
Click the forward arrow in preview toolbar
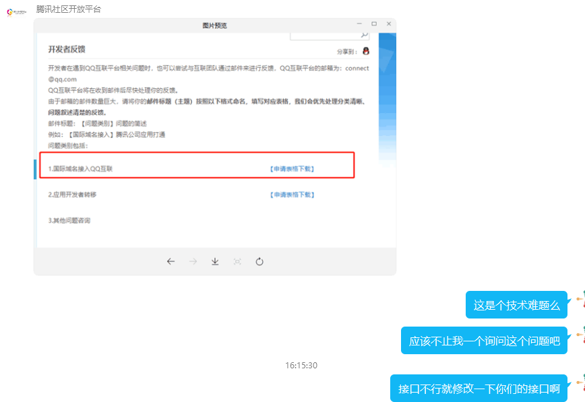pyautogui.click(x=193, y=261)
